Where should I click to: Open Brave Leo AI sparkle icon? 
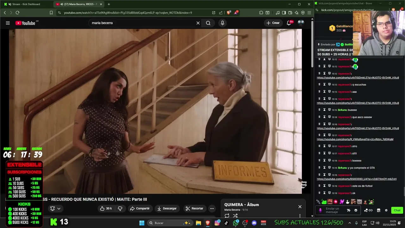pyautogui.click(x=296, y=13)
